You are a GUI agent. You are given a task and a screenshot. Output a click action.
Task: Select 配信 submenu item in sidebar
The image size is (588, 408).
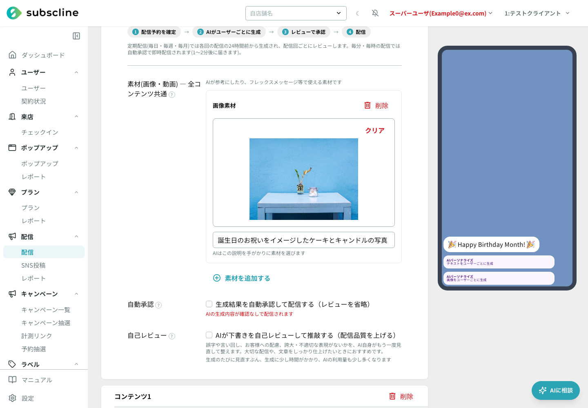point(44,252)
